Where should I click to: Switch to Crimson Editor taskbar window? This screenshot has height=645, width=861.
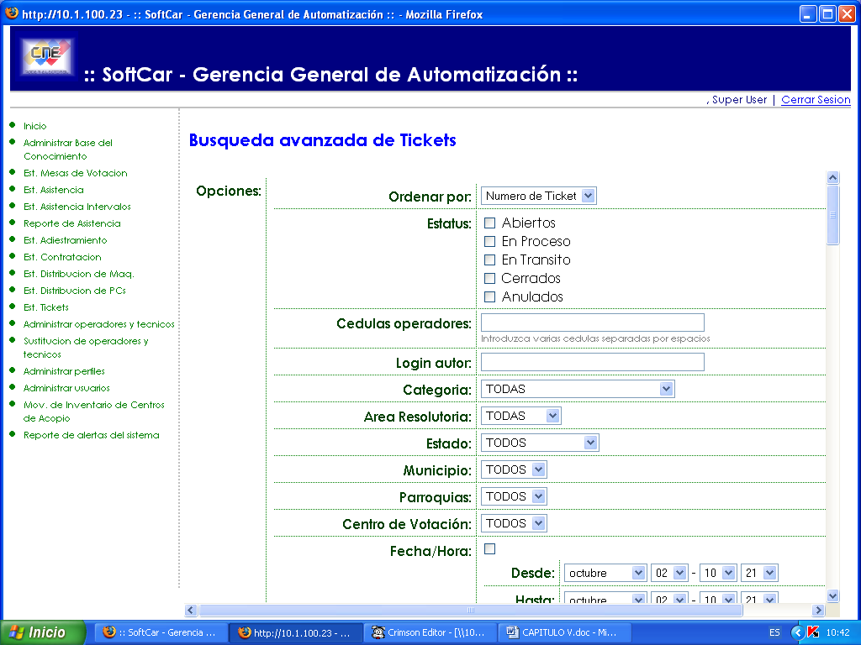(430, 632)
